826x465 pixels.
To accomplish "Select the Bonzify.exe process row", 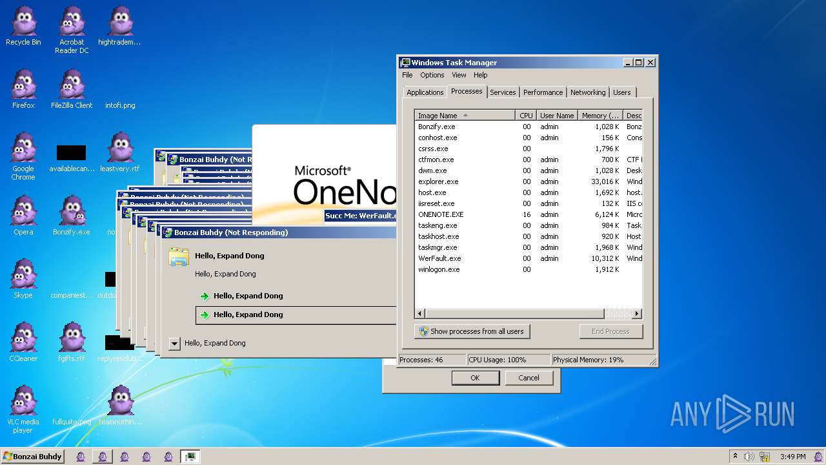I will coord(529,127).
